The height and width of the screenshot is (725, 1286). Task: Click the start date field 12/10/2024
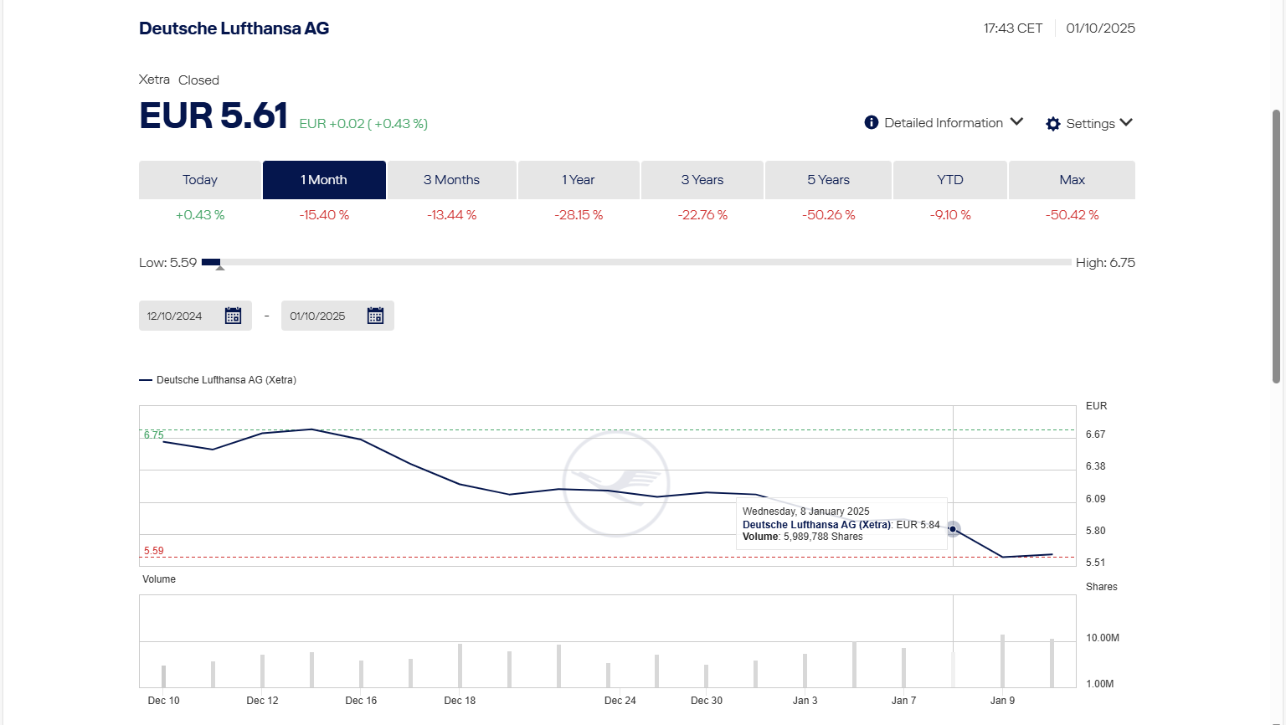[195, 316]
